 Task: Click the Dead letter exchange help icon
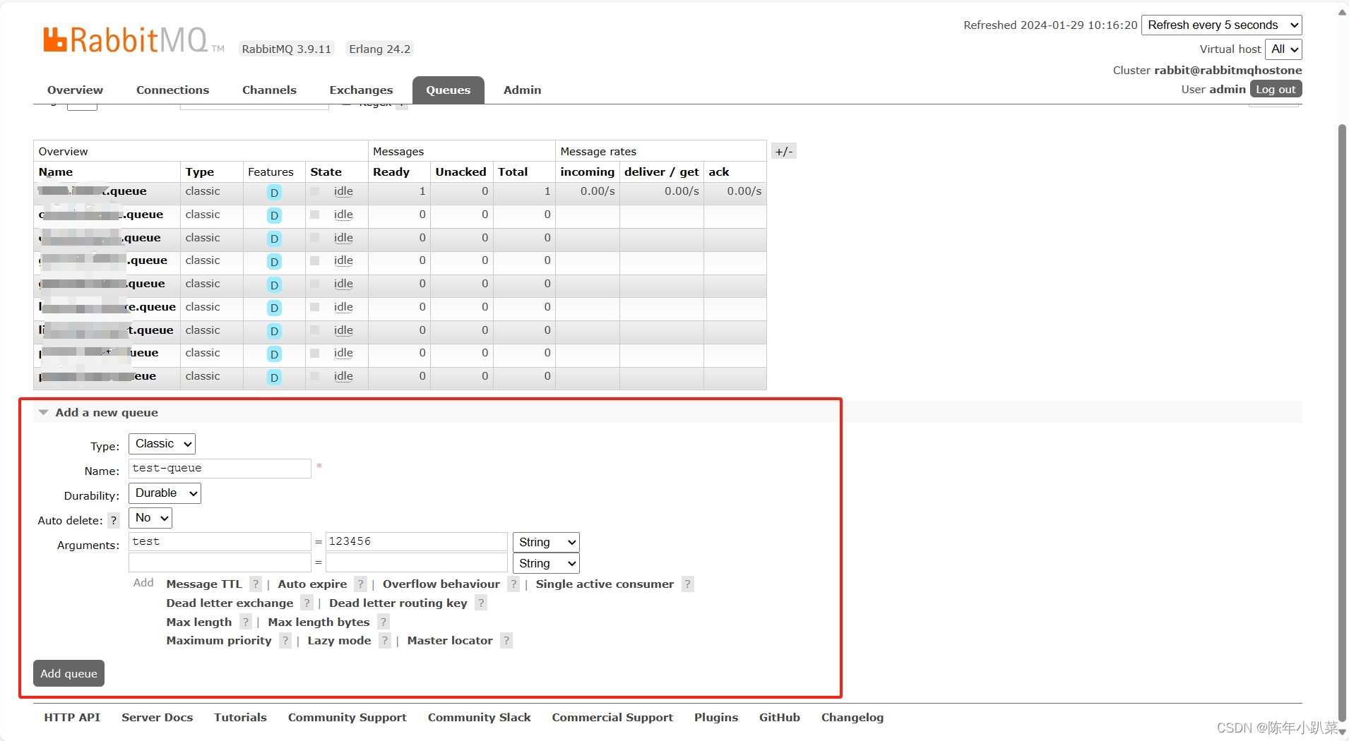(307, 603)
